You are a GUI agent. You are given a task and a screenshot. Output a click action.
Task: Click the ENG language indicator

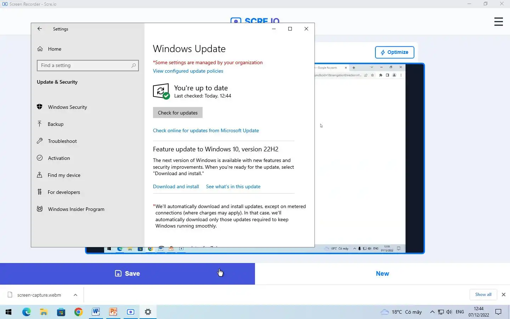pyautogui.click(x=460, y=312)
